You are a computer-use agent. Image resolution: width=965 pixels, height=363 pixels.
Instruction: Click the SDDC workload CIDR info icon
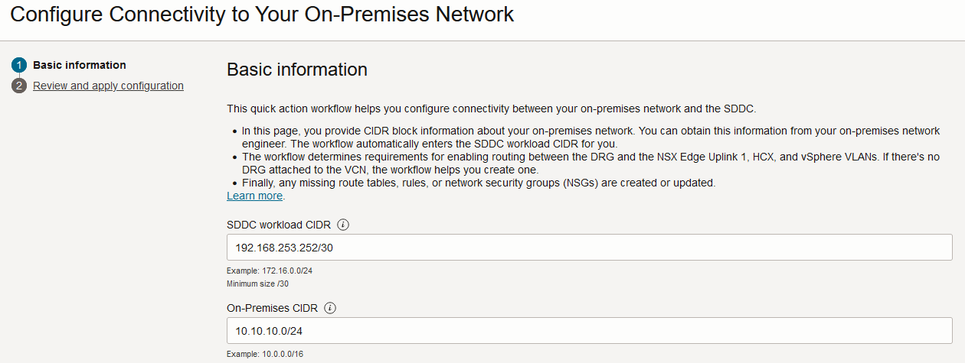point(343,225)
